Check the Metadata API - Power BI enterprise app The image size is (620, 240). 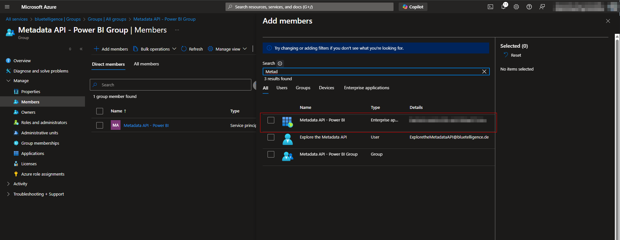tap(271, 120)
